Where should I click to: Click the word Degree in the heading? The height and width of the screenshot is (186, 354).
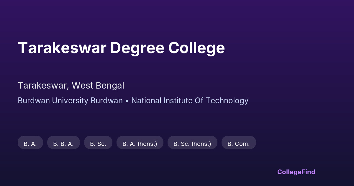137,48
